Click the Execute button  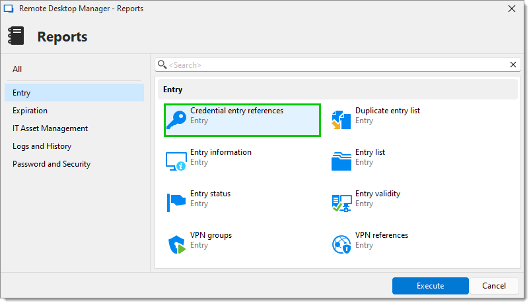pyautogui.click(x=430, y=286)
